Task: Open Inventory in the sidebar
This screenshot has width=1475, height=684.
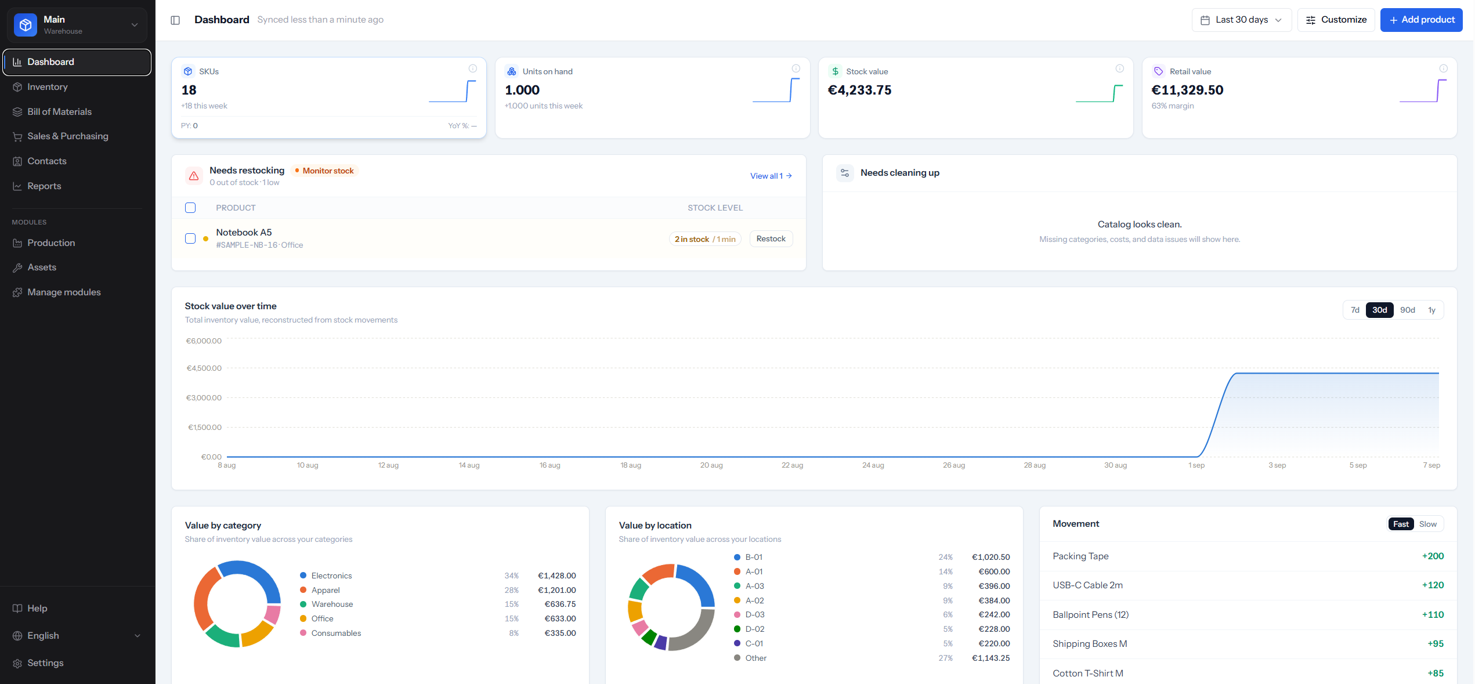Action: click(x=77, y=87)
